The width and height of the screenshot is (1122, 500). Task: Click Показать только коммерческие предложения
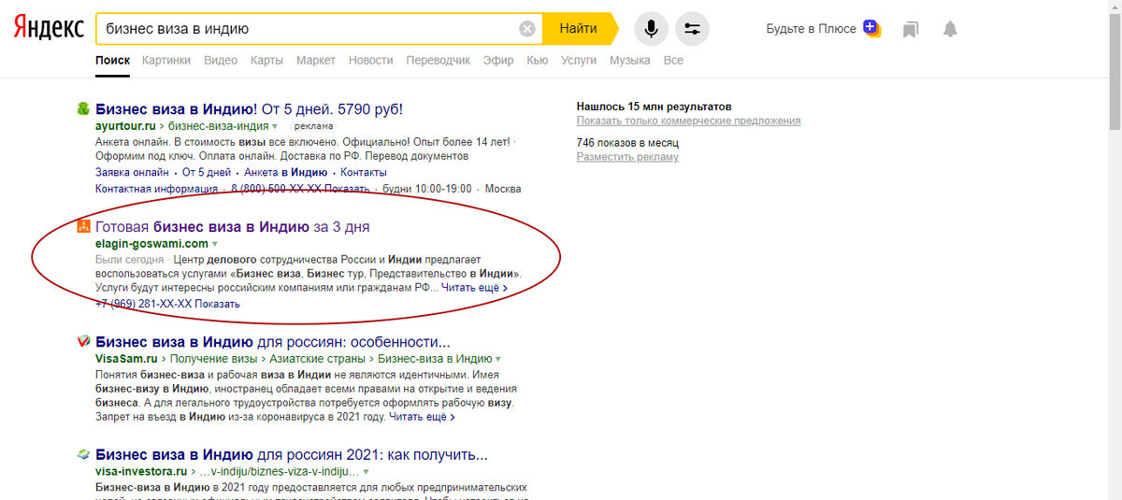pyautogui.click(x=688, y=121)
